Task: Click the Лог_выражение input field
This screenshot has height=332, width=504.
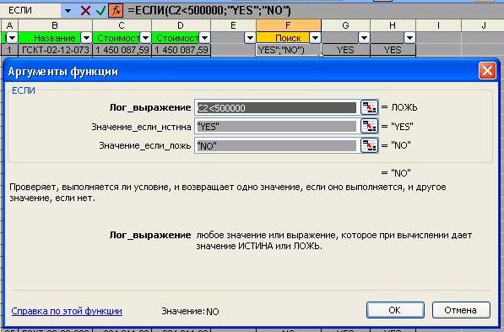Action: (x=277, y=108)
